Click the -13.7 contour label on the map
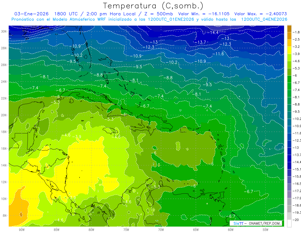301x233 pixels. (x=200, y=42)
